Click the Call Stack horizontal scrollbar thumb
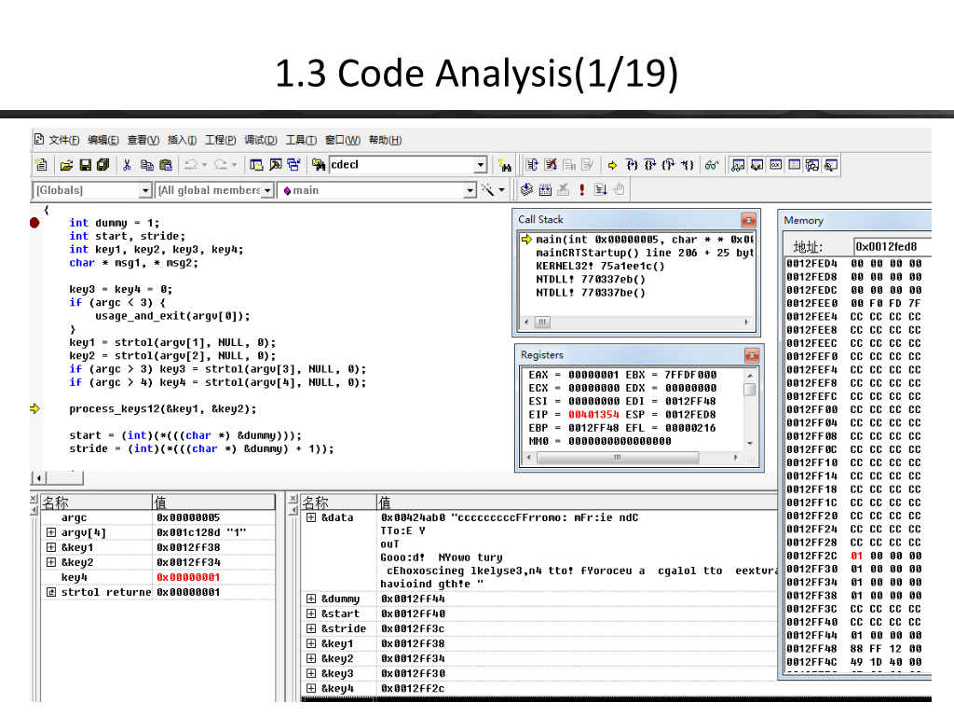This screenshot has height=716, width=954. tap(542, 322)
